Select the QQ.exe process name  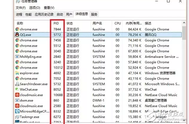25,35
